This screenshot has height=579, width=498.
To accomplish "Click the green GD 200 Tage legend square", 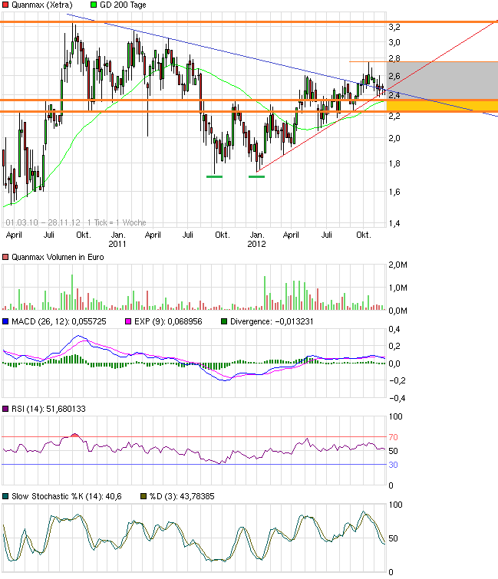I will [x=94, y=5].
